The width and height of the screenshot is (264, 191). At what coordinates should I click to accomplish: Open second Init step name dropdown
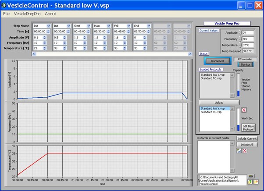click(68, 26)
